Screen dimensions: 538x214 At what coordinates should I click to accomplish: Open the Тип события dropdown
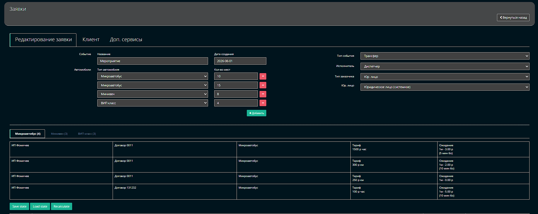(x=445, y=56)
